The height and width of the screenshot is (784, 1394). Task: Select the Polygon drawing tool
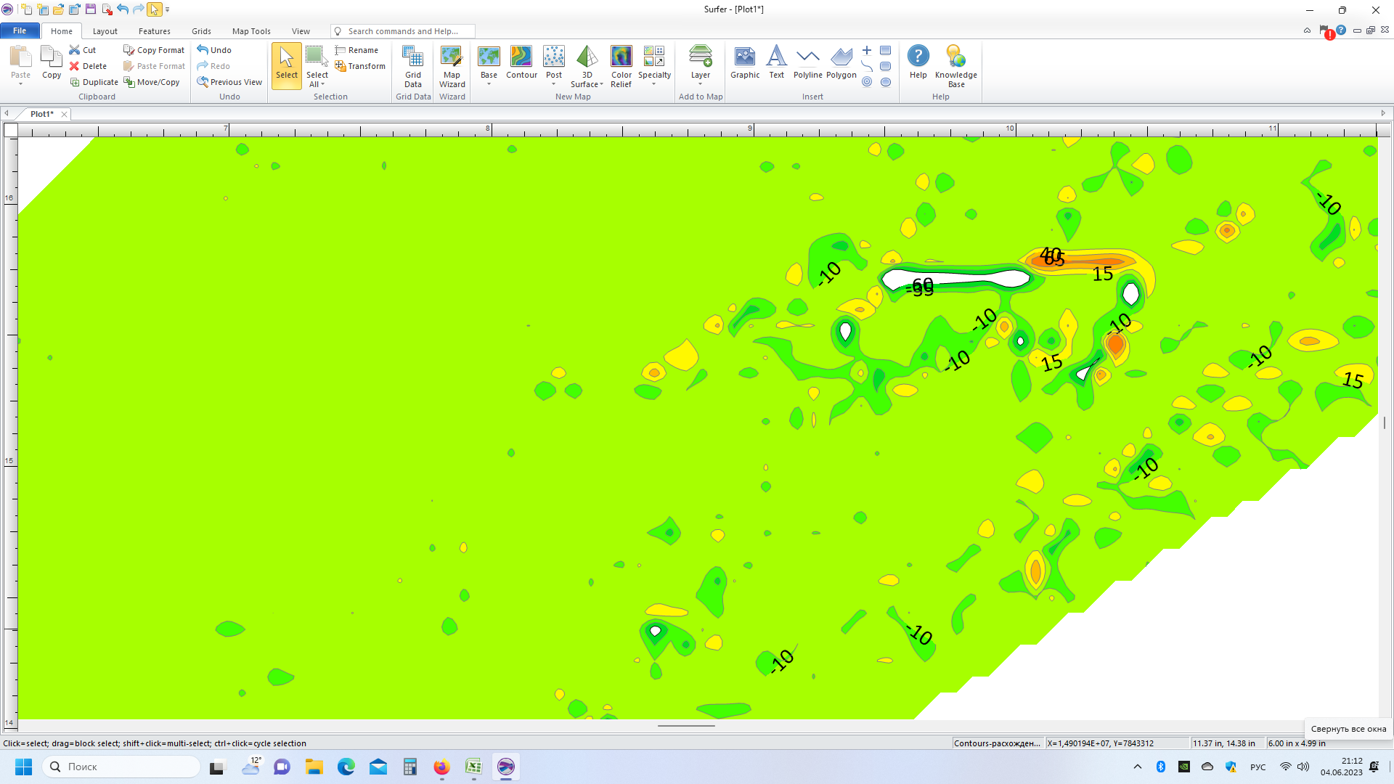click(x=841, y=62)
